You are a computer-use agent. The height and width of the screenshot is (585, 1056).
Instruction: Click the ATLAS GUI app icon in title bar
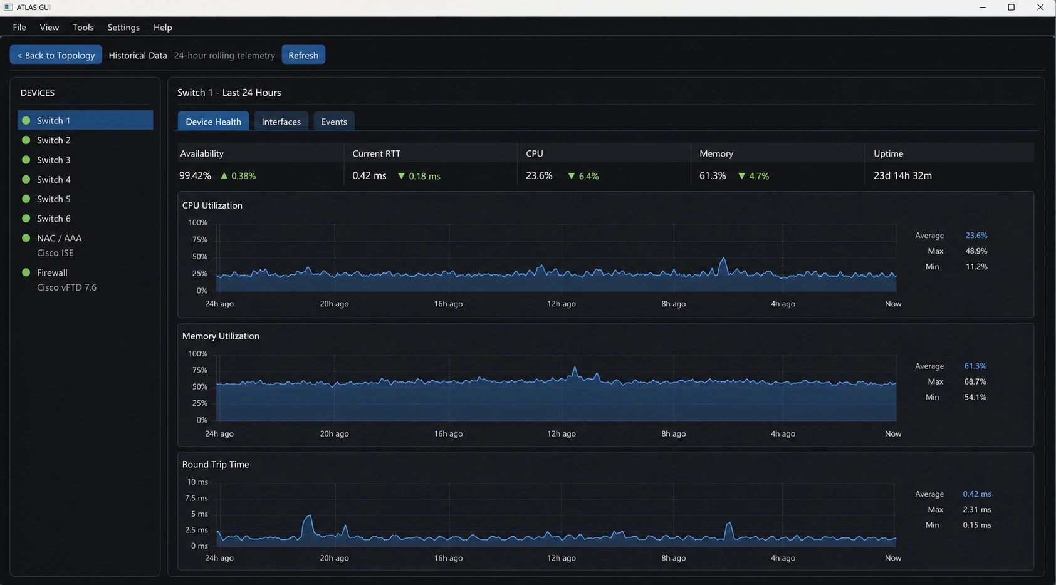[x=8, y=8]
